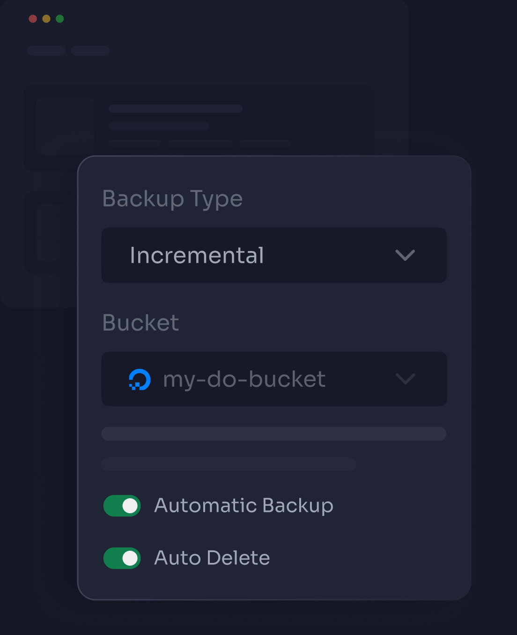Viewport: 517px width, 635px height.
Task: Open the my-do-bucket bucket dropdown
Action: (274, 379)
